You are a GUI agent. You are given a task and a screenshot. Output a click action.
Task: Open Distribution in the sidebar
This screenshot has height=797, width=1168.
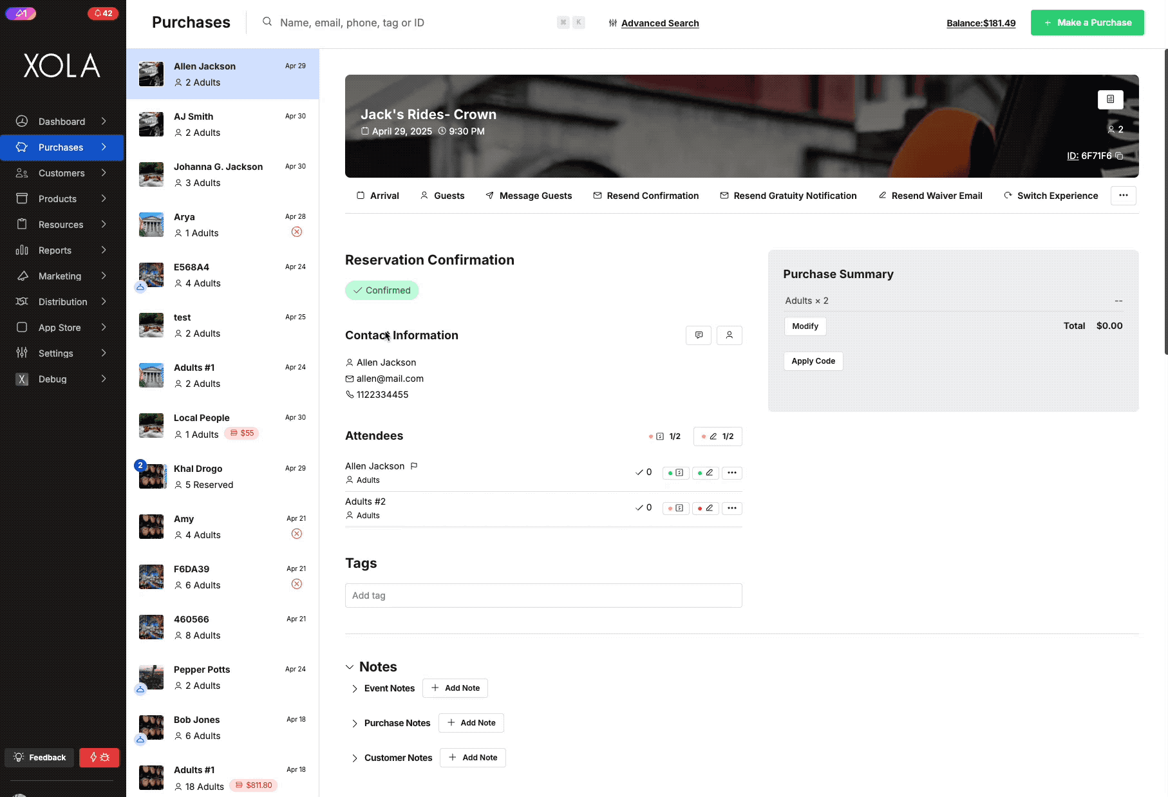(62, 302)
